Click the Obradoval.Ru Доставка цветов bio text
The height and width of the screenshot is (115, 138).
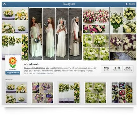(38, 68)
